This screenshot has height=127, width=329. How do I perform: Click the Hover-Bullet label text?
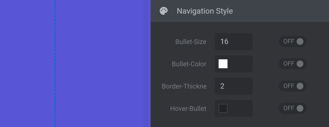(188, 109)
